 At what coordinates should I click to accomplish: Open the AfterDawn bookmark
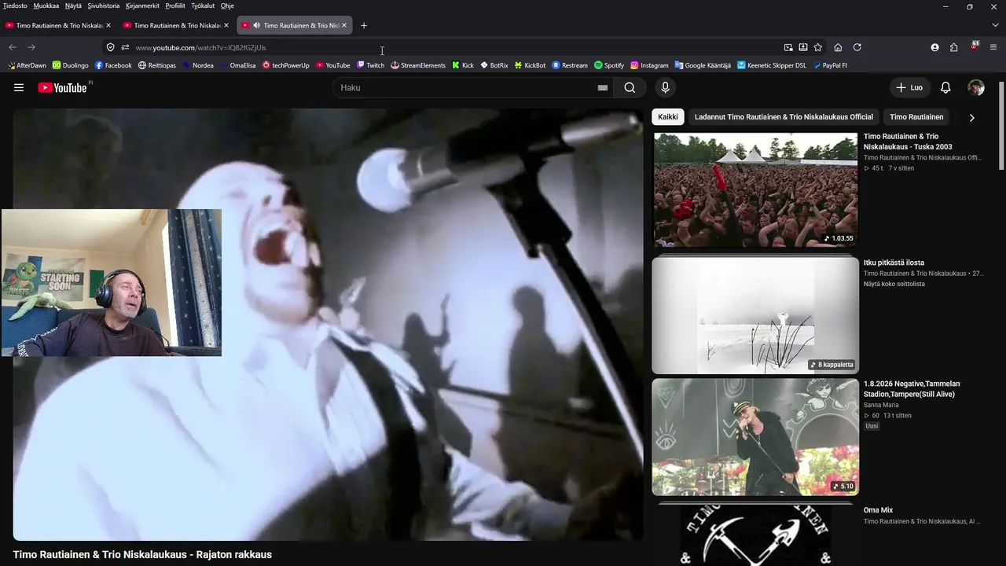click(27, 65)
